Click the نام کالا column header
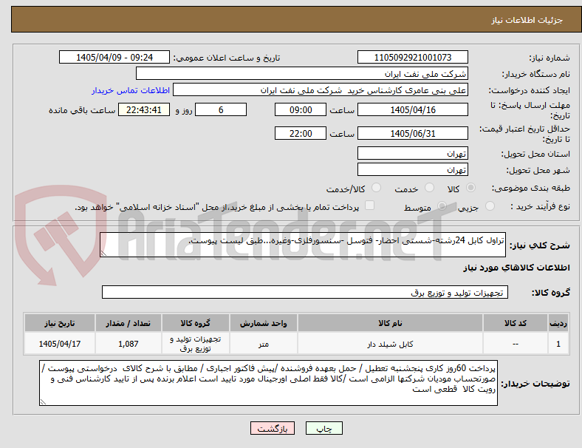This screenshot has height=448, width=582. 390,323
